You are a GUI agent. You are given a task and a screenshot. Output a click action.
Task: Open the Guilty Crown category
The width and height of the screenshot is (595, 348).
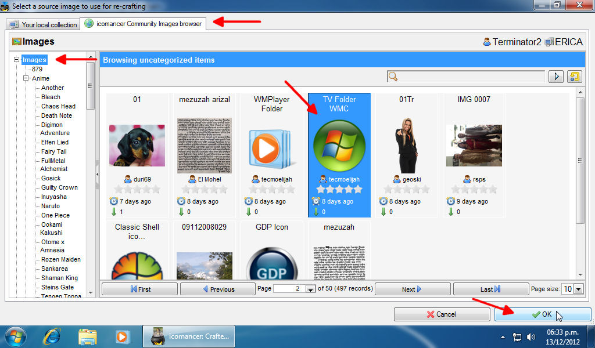click(x=60, y=187)
